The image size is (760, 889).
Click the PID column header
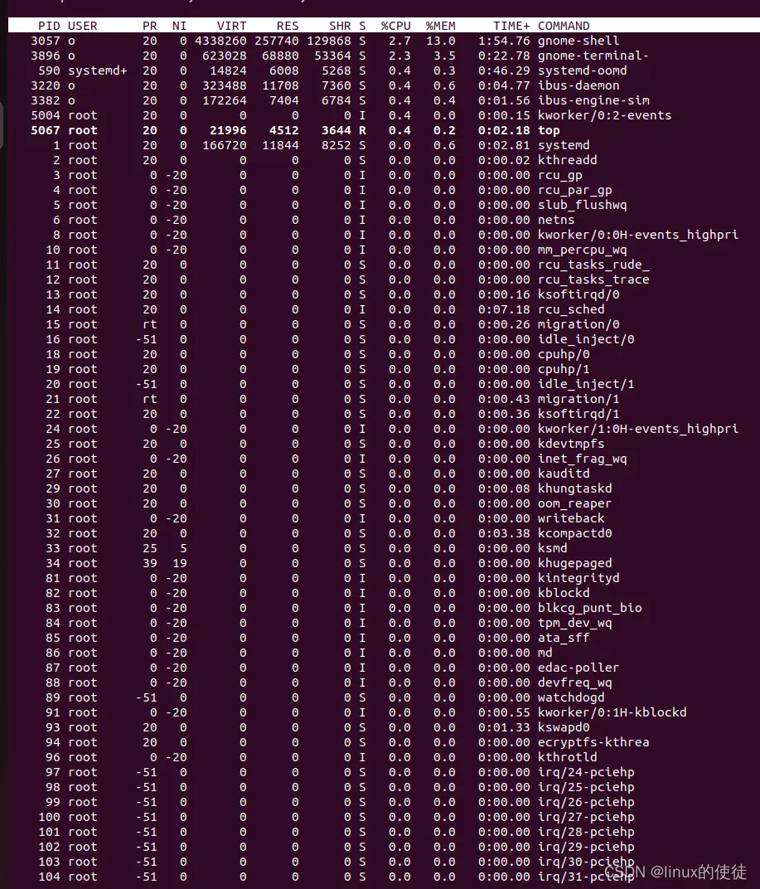pyautogui.click(x=49, y=26)
